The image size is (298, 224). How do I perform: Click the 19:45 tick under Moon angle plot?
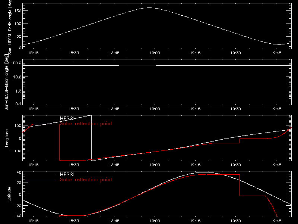276,109
